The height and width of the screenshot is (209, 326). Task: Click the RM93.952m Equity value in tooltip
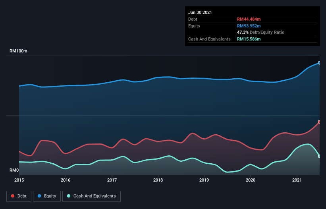point(249,26)
